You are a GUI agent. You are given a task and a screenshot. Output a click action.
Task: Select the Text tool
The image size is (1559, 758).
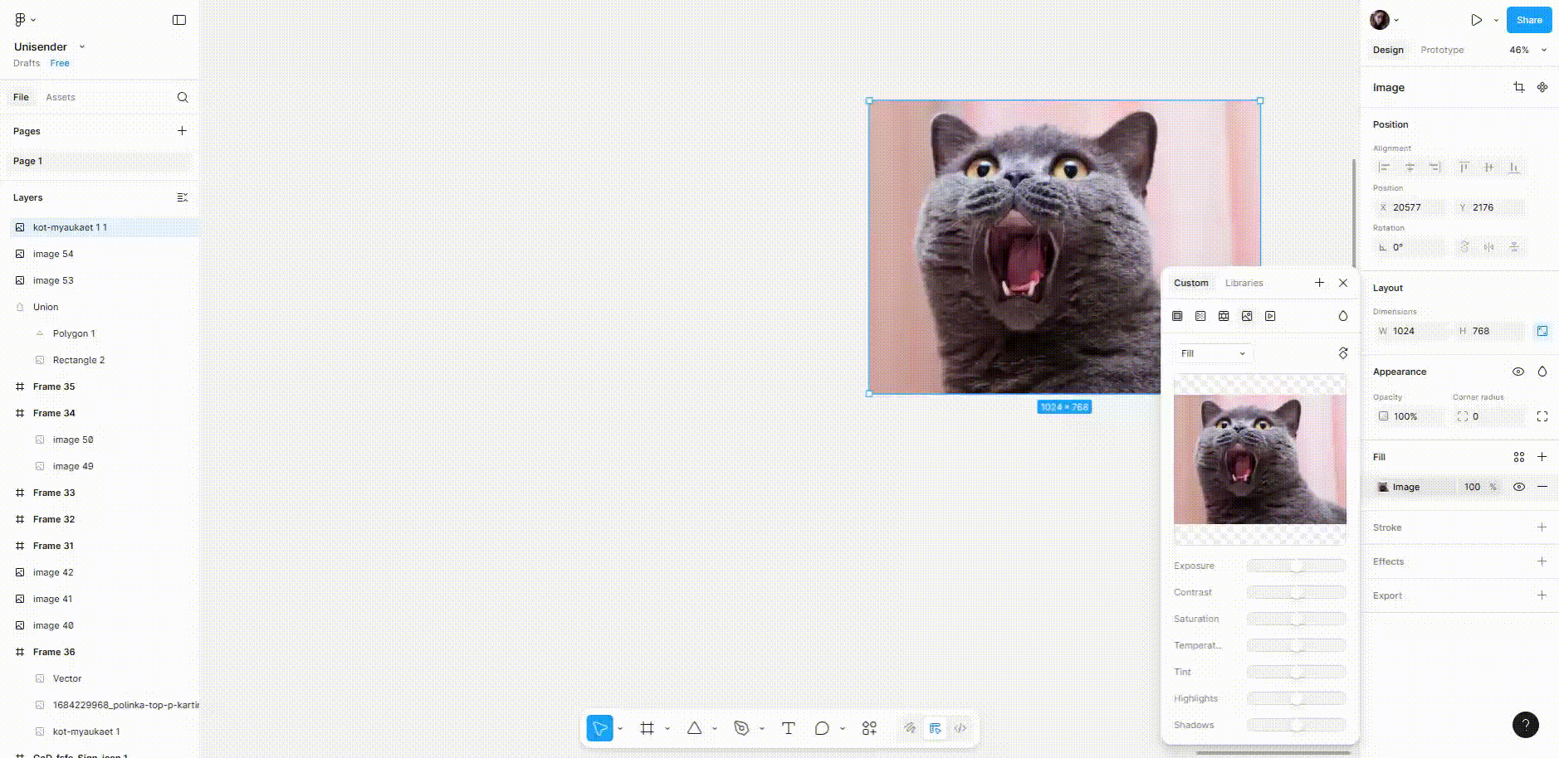pos(788,728)
